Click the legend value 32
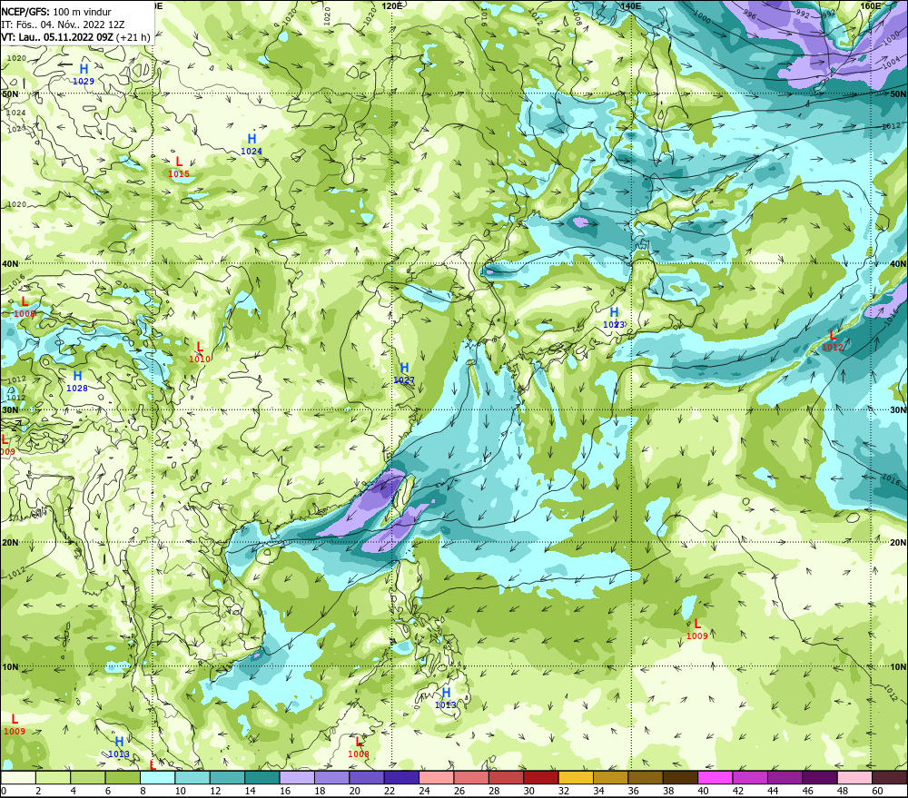The width and height of the screenshot is (908, 798). 564,791
